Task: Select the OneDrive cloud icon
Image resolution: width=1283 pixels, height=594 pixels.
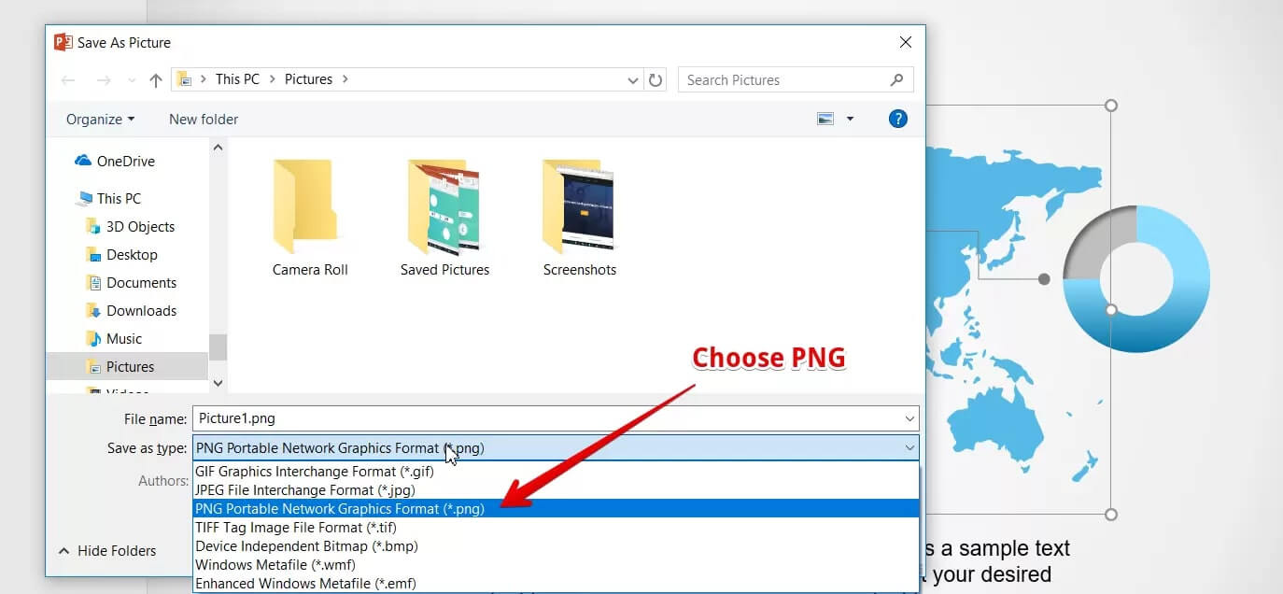Action: pyautogui.click(x=82, y=161)
